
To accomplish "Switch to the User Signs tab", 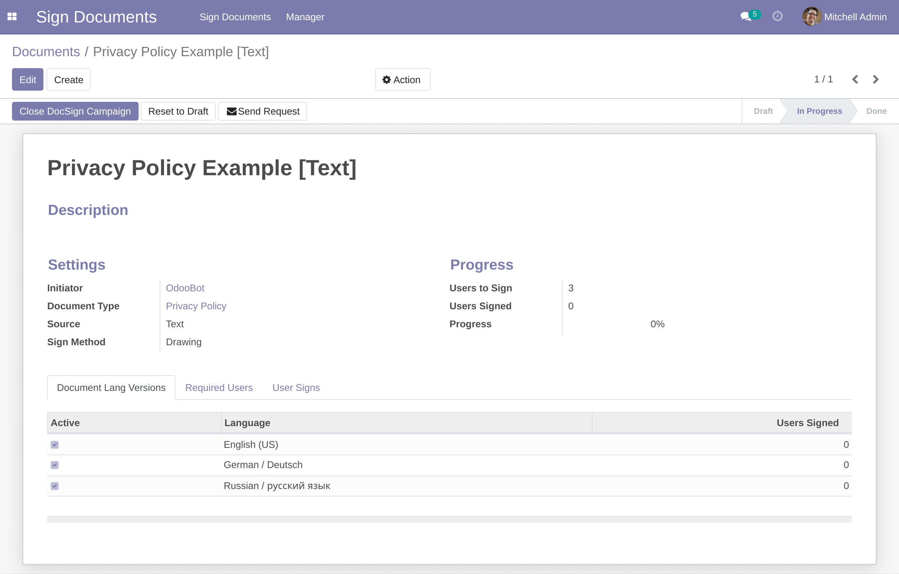I will pos(296,388).
